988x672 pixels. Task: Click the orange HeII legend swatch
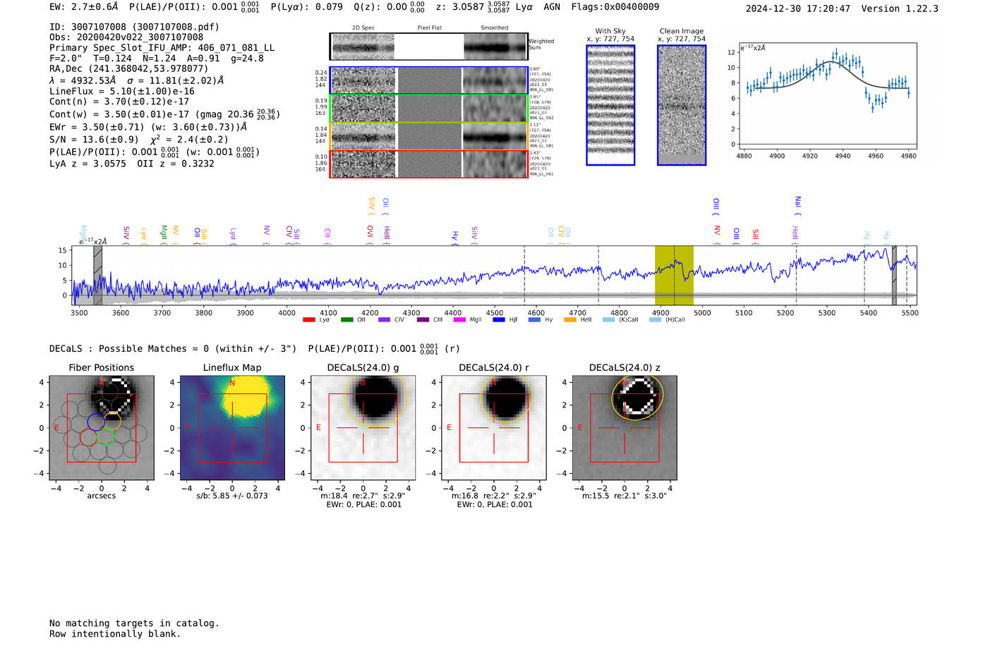point(570,319)
